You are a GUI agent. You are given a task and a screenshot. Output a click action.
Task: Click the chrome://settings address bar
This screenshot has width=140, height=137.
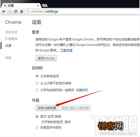82,12
